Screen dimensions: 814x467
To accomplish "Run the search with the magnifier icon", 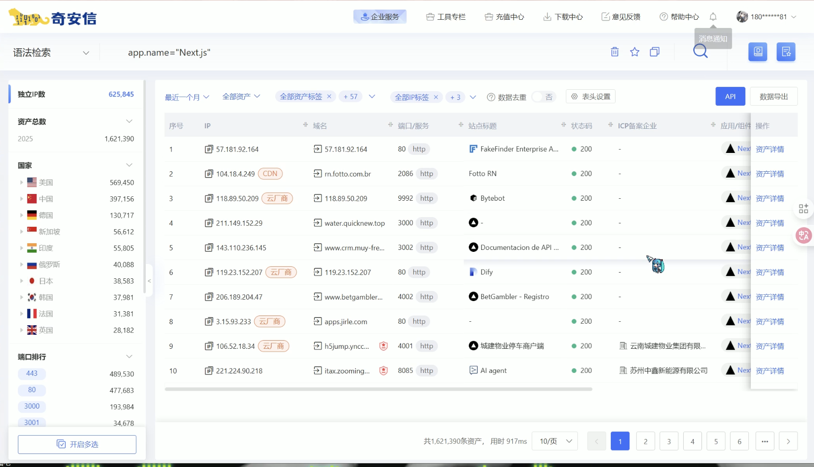I will pyautogui.click(x=700, y=51).
